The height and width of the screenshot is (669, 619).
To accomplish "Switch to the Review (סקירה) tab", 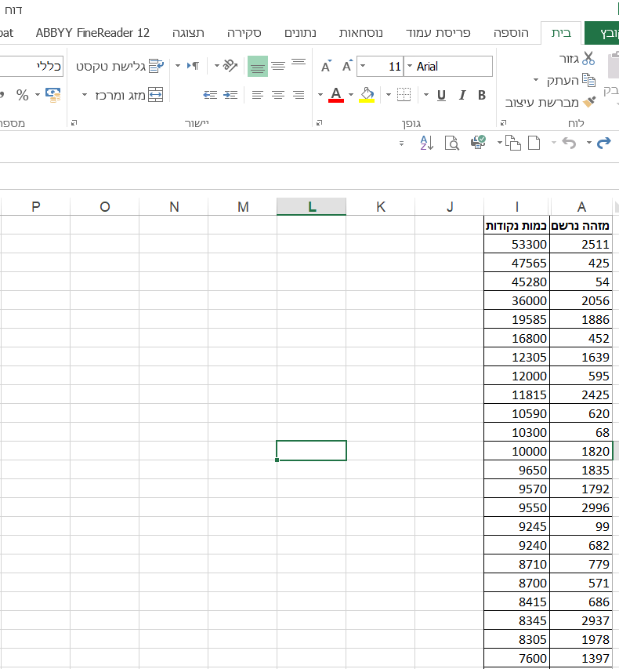I will (244, 33).
